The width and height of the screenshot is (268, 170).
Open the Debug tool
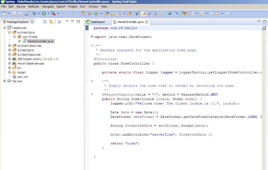(34, 13)
